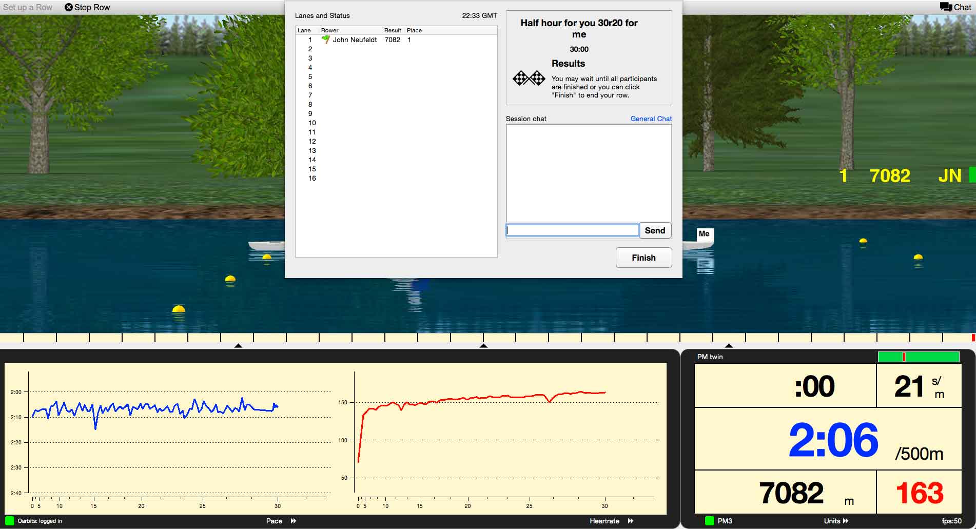Click the green Oarbits logged-in status indicator

click(9, 521)
